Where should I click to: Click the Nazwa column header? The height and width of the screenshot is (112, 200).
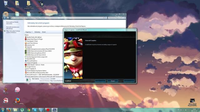27,35
